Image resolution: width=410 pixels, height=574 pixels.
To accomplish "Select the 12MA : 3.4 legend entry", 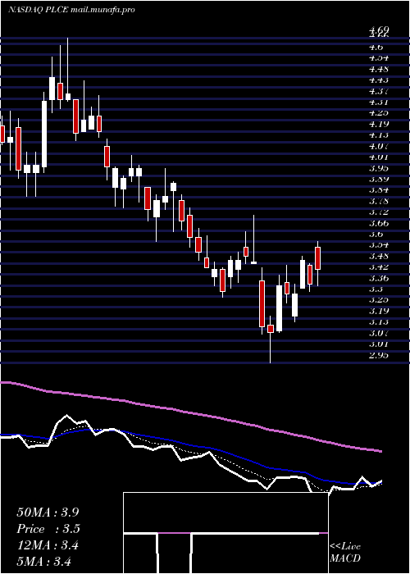I will point(48,545).
